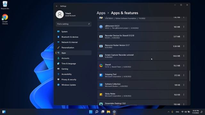Open the three-dot menu for Sticky Notes

pos(184,95)
